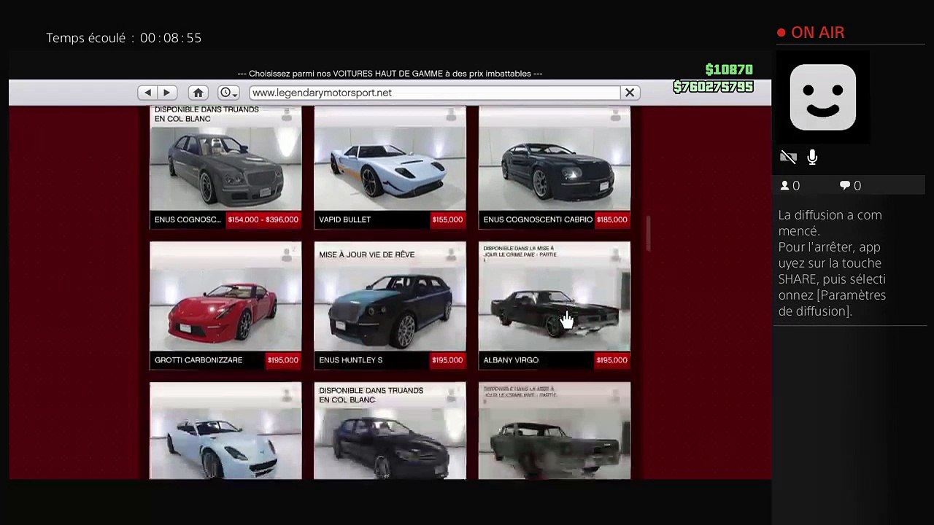Open the browser home page icon
The height and width of the screenshot is (525, 934).
point(198,93)
